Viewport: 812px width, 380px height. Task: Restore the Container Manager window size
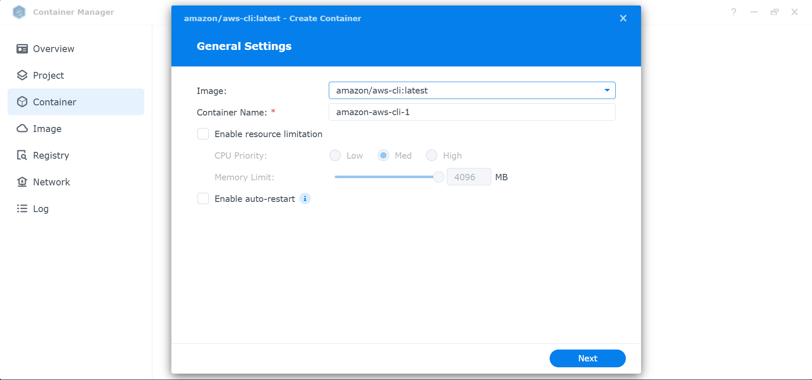[x=774, y=12]
